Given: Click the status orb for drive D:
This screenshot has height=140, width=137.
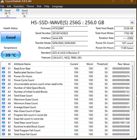Looking at the screenshot, I should pyautogui.click(x=18, y=10).
